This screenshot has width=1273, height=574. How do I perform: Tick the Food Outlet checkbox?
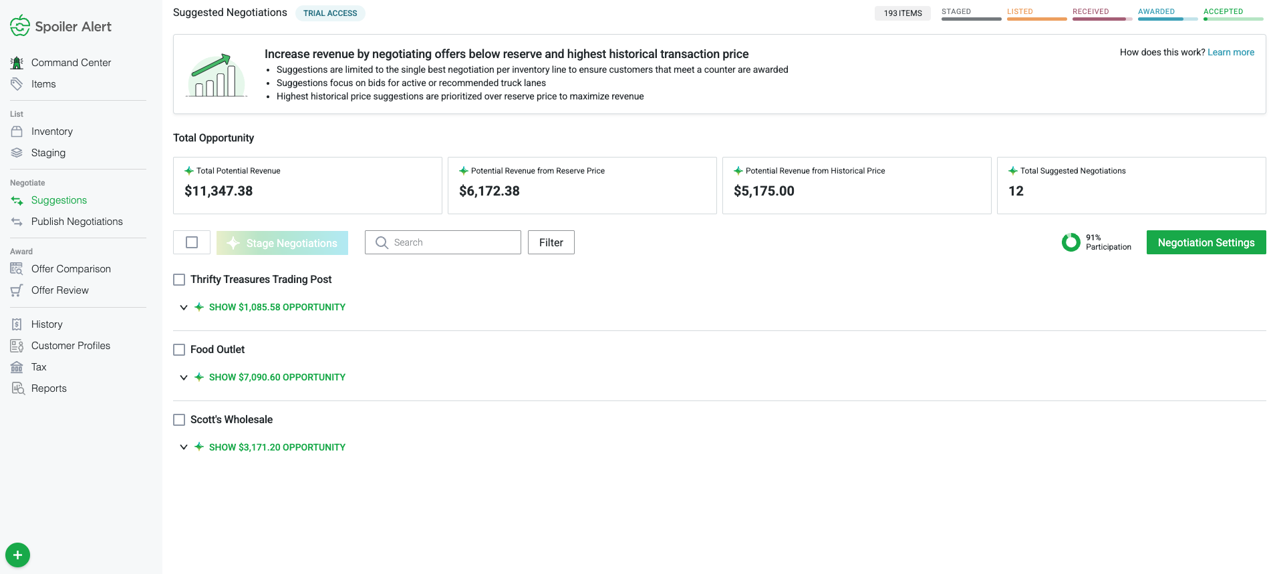coord(179,350)
